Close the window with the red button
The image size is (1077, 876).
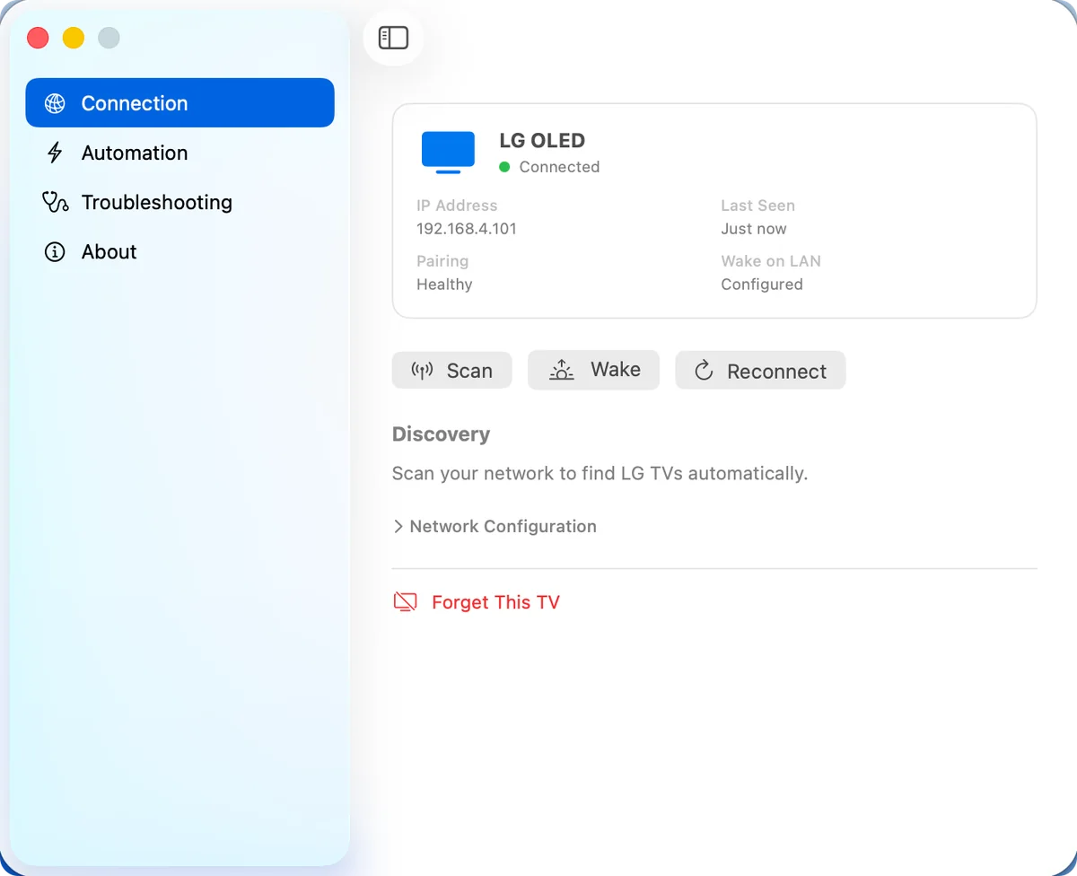(x=38, y=38)
